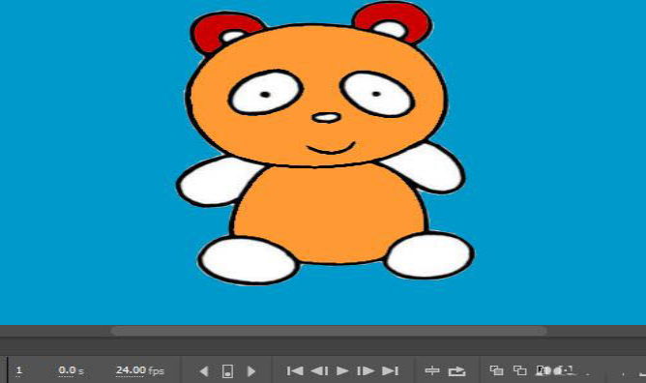Go to the previous keyframe arrow
The image size is (646, 383).
[204, 371]
